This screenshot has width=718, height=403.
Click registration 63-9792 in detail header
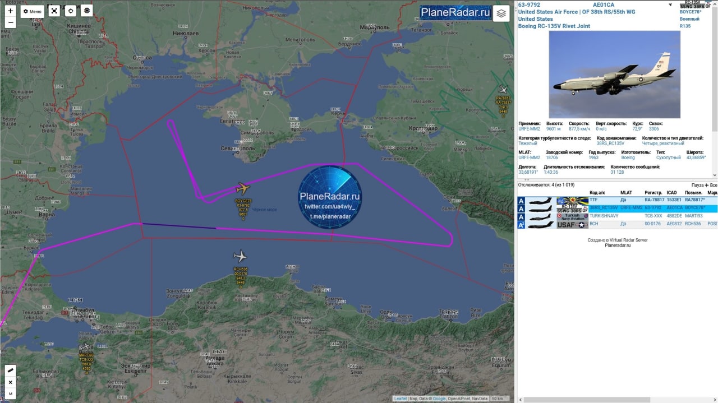click(x=529, y=4)
